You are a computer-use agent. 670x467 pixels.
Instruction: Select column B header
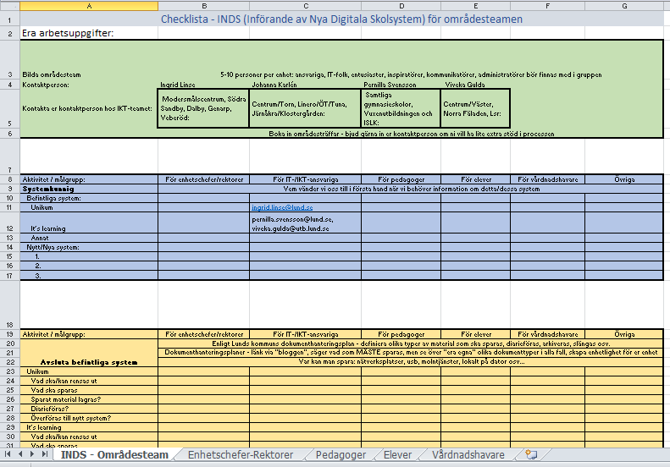pyautogui.click(x=204, y=6)
